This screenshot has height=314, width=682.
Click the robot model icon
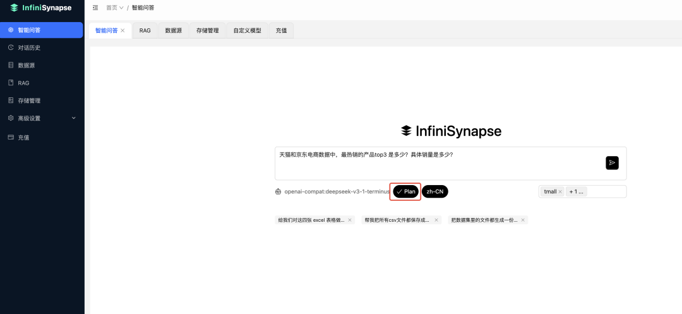(x=278, y=191)
